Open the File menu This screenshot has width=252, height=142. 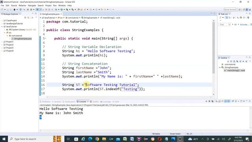[2, 6]
